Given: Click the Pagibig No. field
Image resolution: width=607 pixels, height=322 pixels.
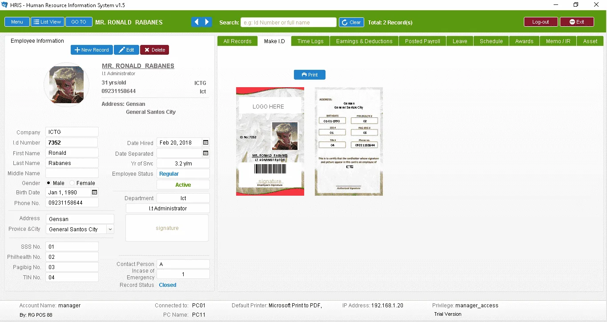Looking at the screenshot, I should (72, 267).
